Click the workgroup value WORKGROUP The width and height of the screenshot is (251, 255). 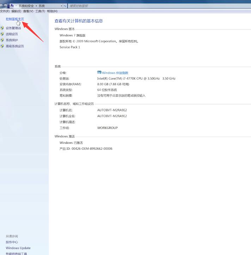point(107,128)
